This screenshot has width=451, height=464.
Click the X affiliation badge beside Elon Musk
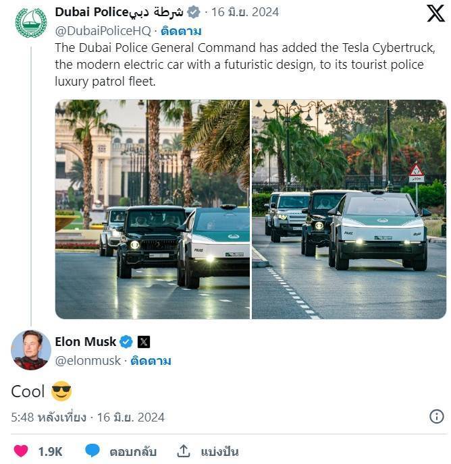(x=144, y=342)
